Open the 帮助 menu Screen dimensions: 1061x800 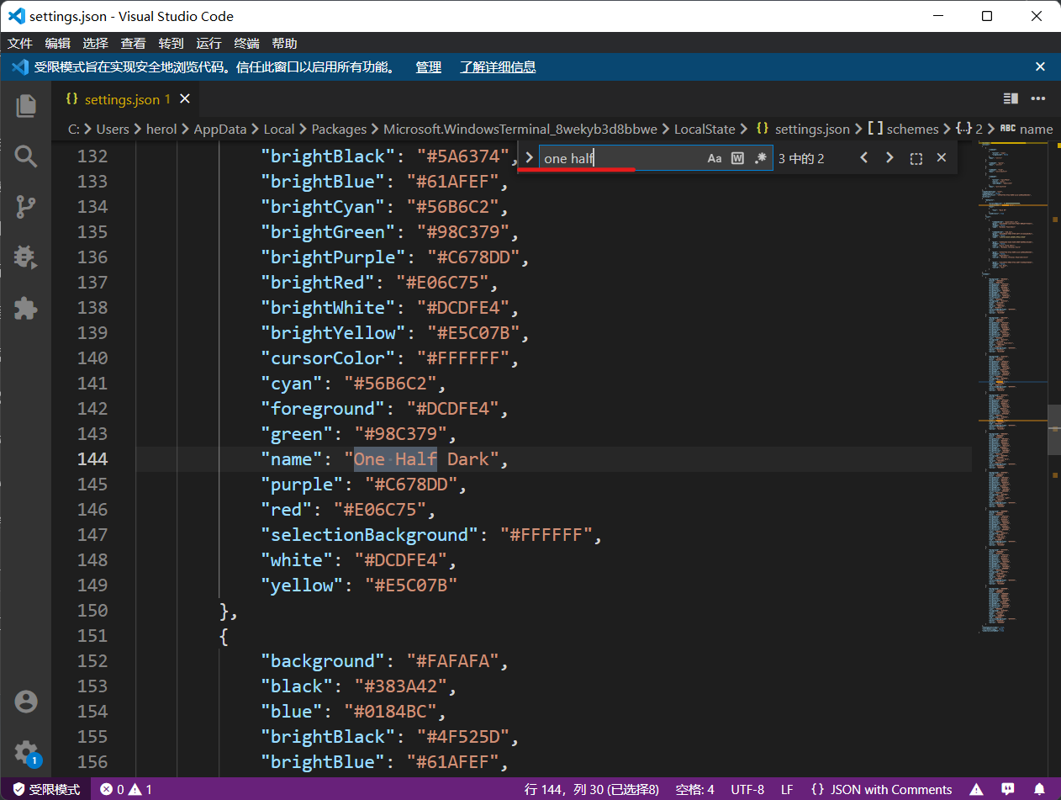(x=285, y=43)
